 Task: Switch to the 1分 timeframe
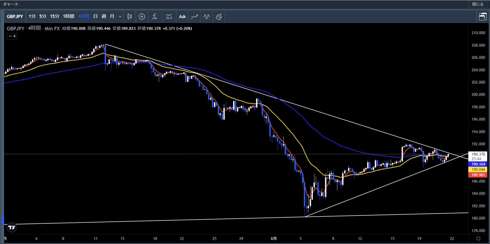[32, 17]
